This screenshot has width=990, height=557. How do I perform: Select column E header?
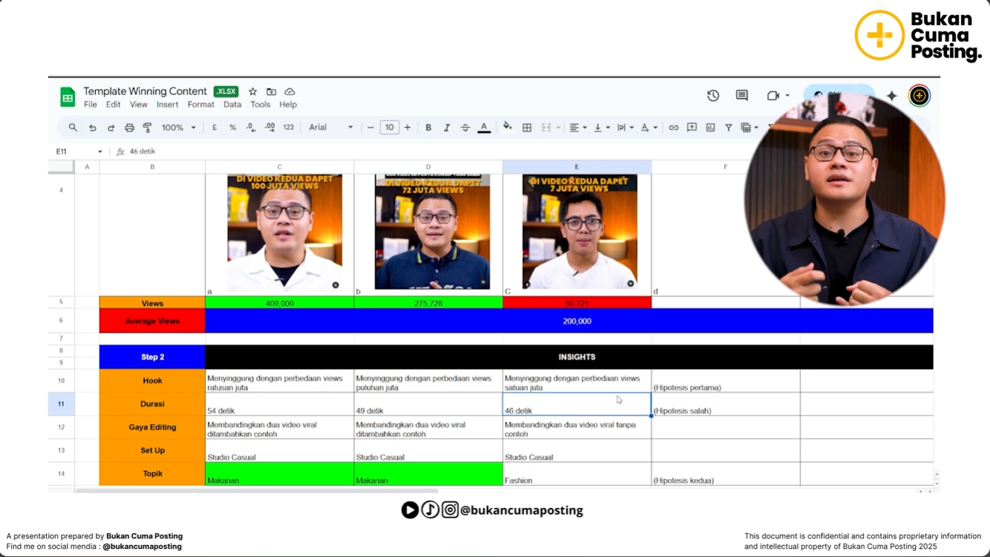(x=577, y=167)
